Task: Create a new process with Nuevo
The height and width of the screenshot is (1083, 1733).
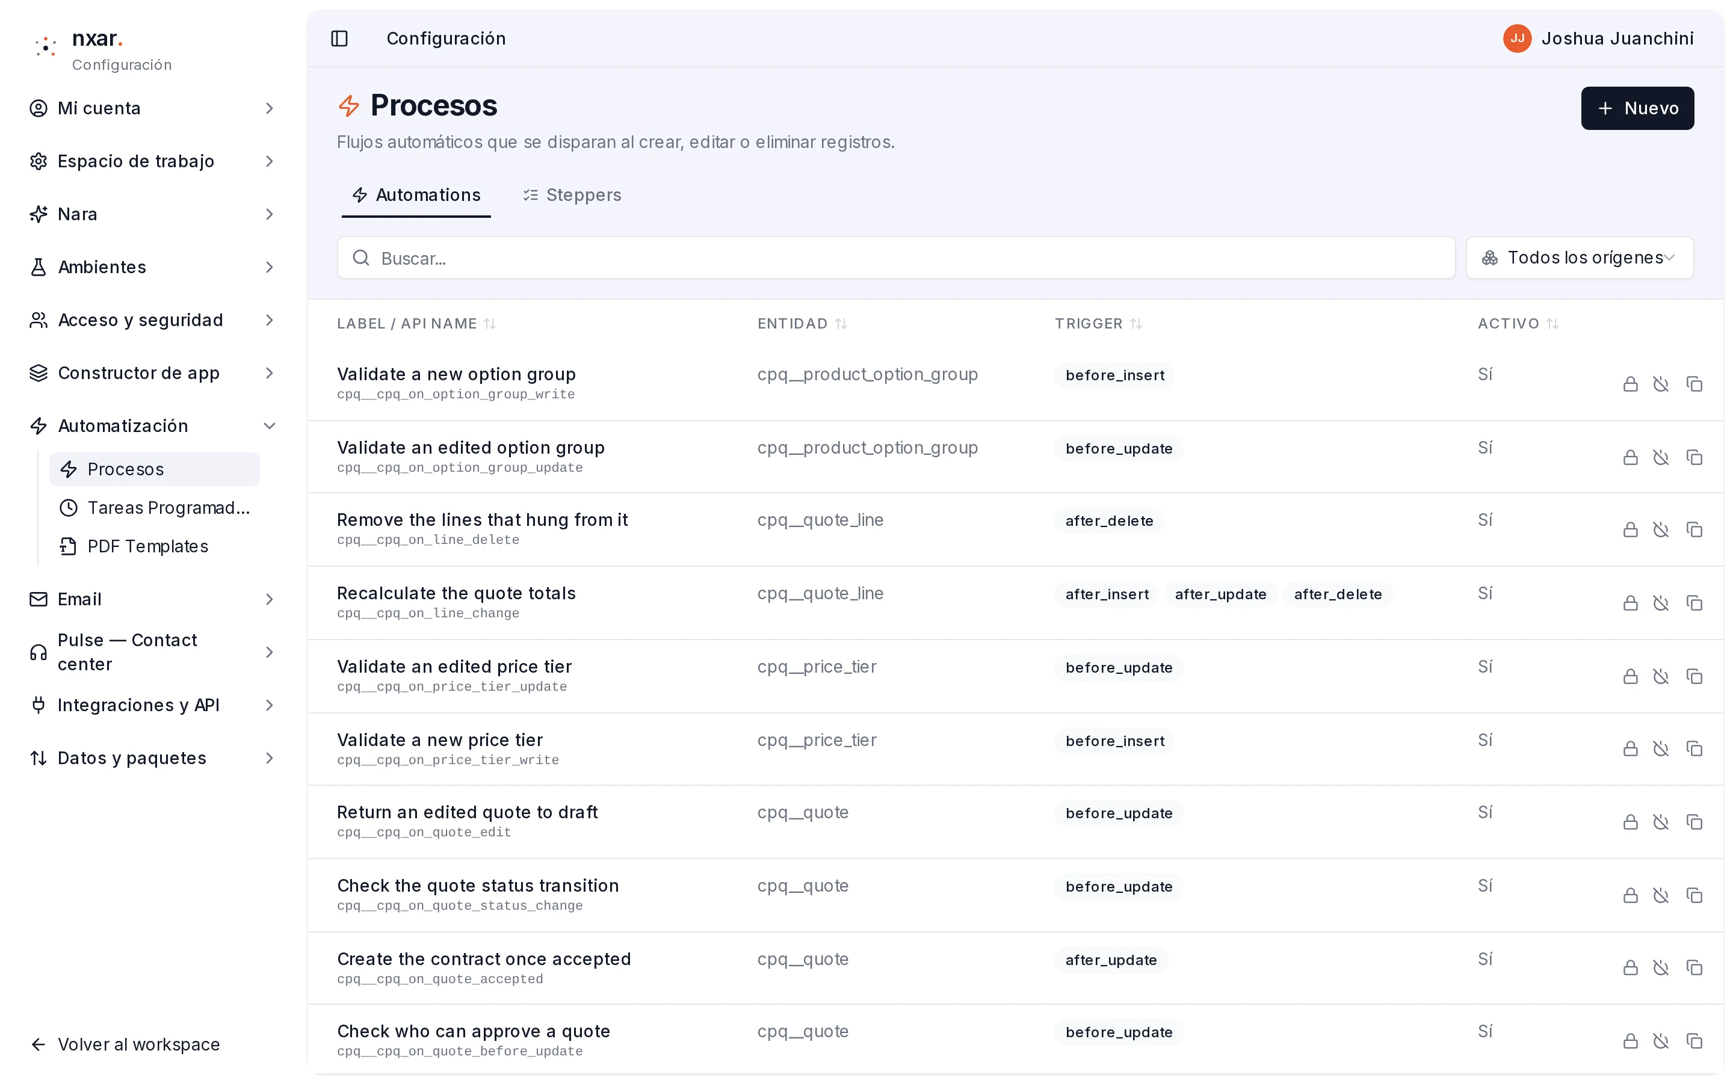Action: click(x=1637, y=108)
